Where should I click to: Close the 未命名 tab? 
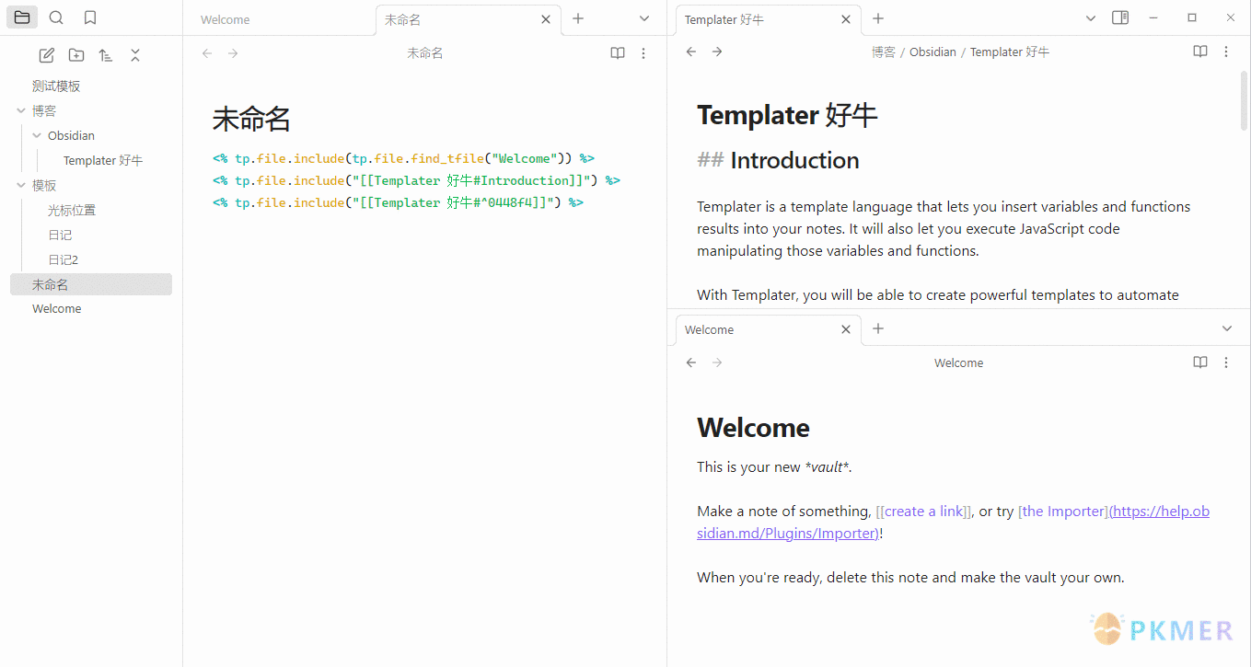pyautogui.click(x=546, y=19)
